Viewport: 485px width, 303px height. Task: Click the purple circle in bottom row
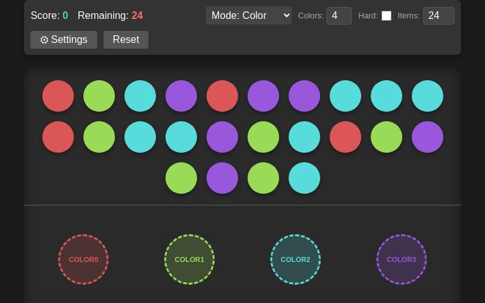click(222, 178)
